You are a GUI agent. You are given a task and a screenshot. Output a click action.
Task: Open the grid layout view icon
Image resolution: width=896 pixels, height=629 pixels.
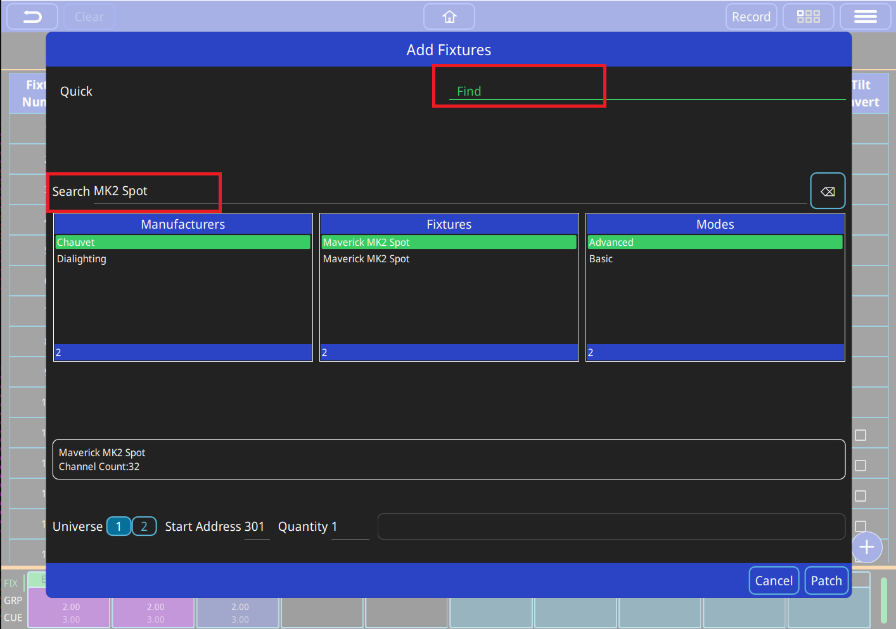(x=808, y=17)
